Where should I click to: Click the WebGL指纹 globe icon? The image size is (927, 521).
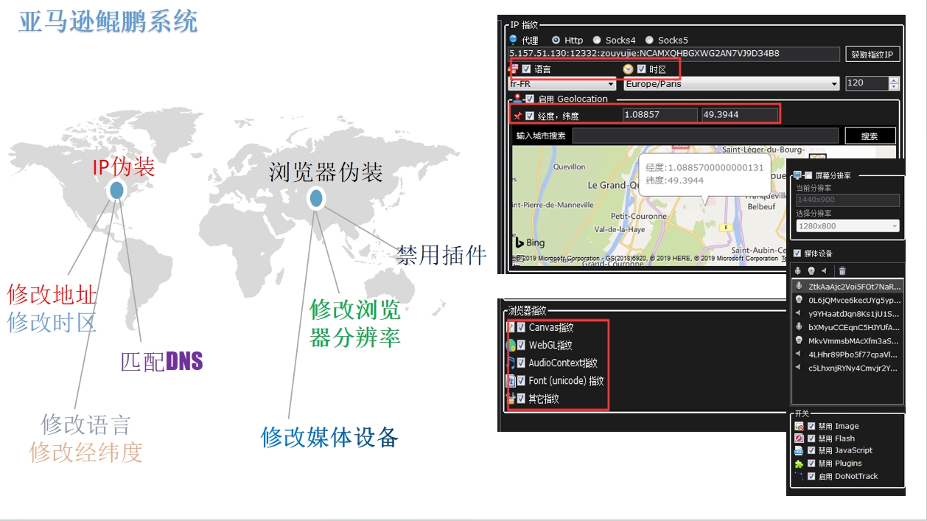511,345
